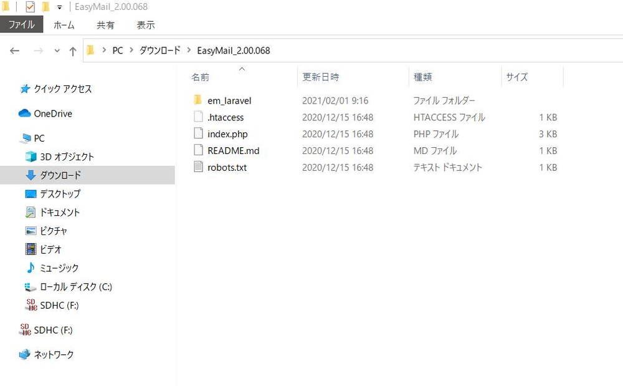Click the Quick Access star icon
The height and width of the screenshot is (386, 623).
point(25,89)
